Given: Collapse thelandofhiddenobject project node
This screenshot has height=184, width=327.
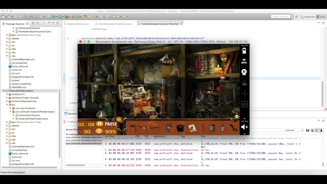Looking at the screenshot, I should (4, 91).
